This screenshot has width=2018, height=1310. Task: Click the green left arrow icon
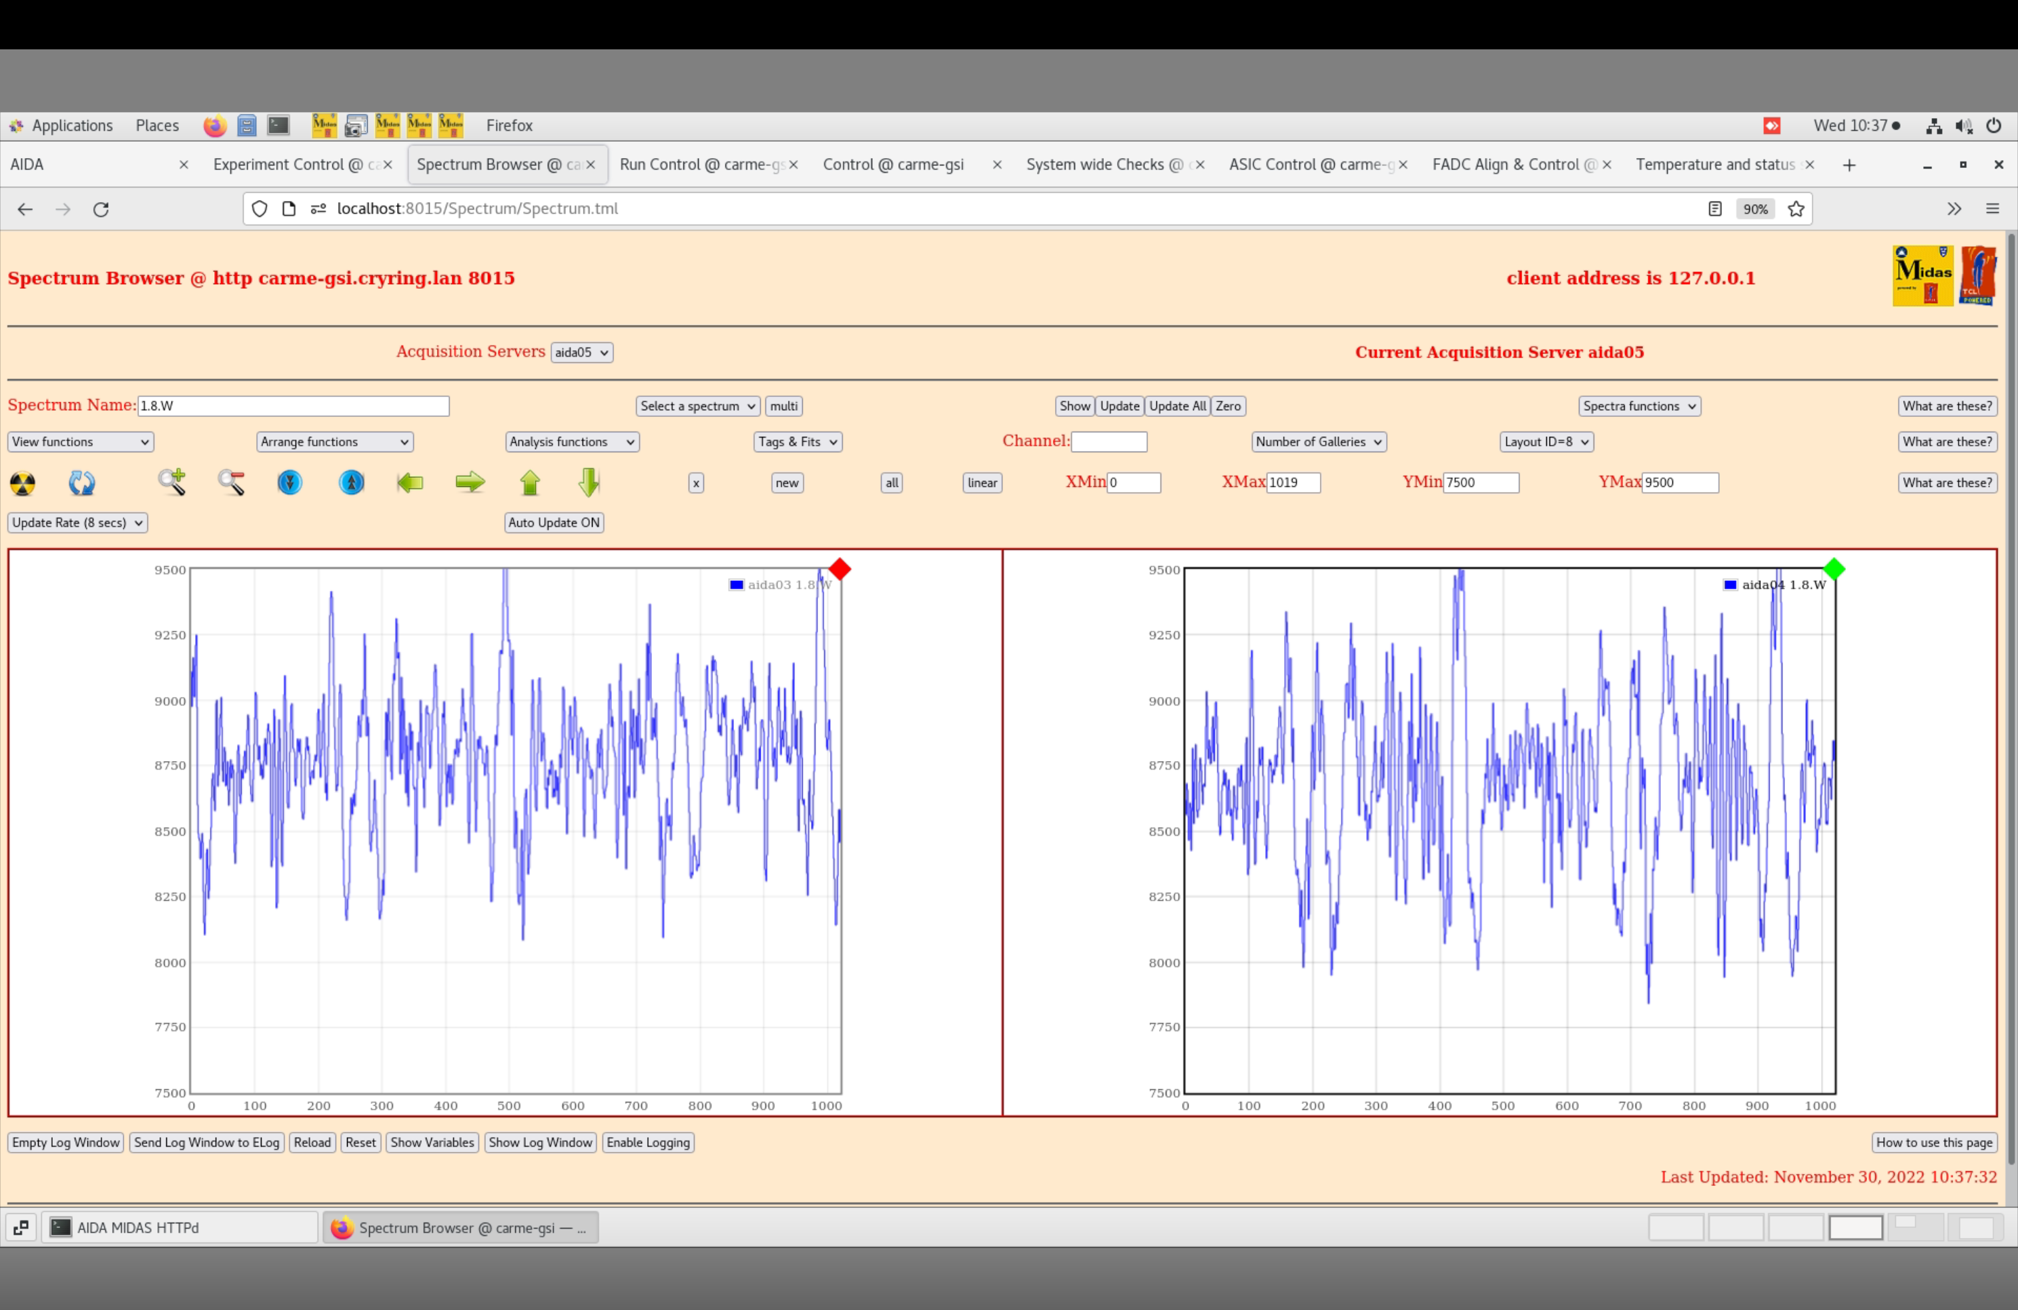410,483
